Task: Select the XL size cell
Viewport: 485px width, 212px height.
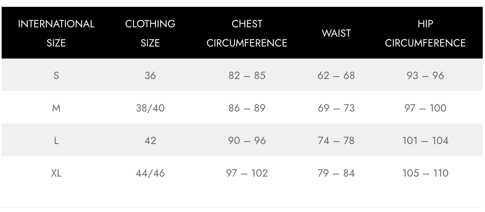Action: pyautogui.click(x=56, y=173)
